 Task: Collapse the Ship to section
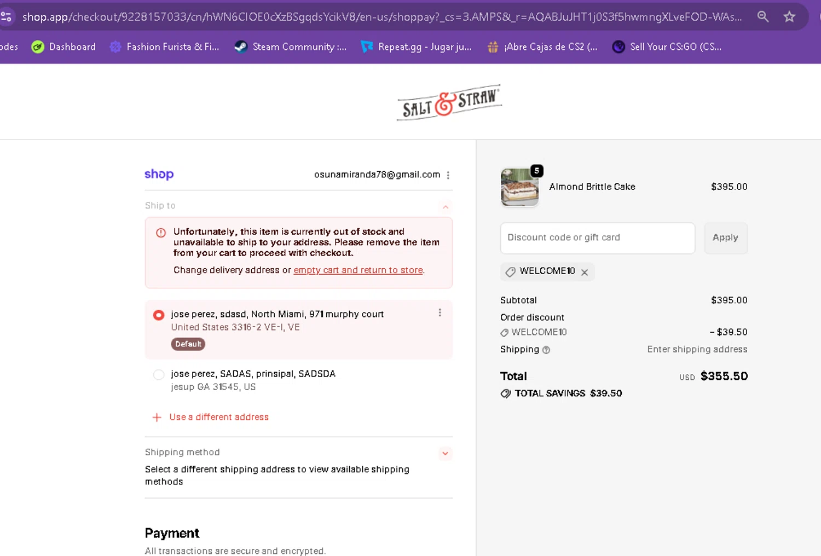pyautogui.click(x=446, y=207)
